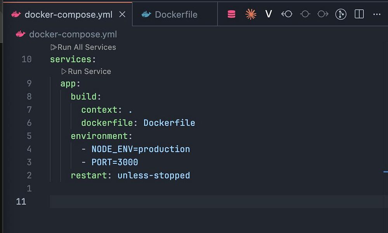388x233 pixels.
Task: Click line number 10 in gutter
Action: [x=26, y=59]
